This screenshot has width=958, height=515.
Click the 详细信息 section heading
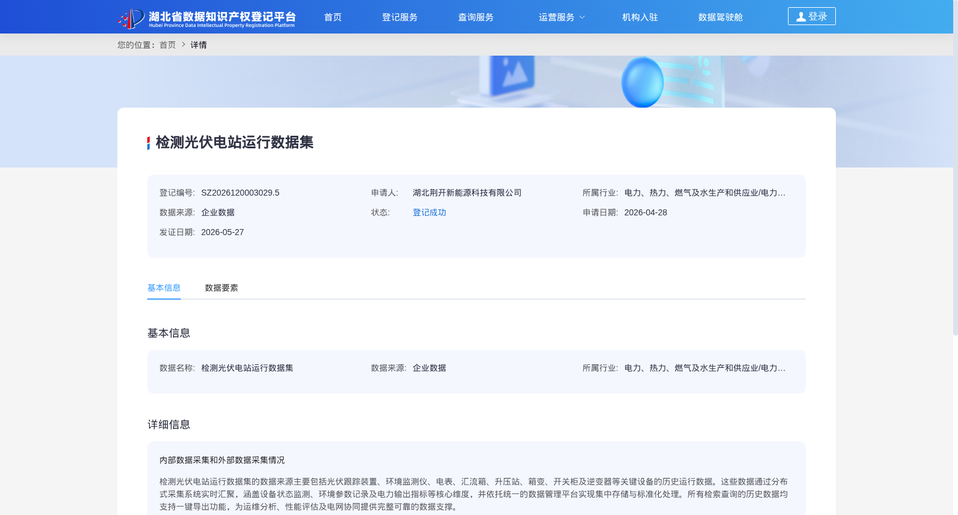pos(169,425)
